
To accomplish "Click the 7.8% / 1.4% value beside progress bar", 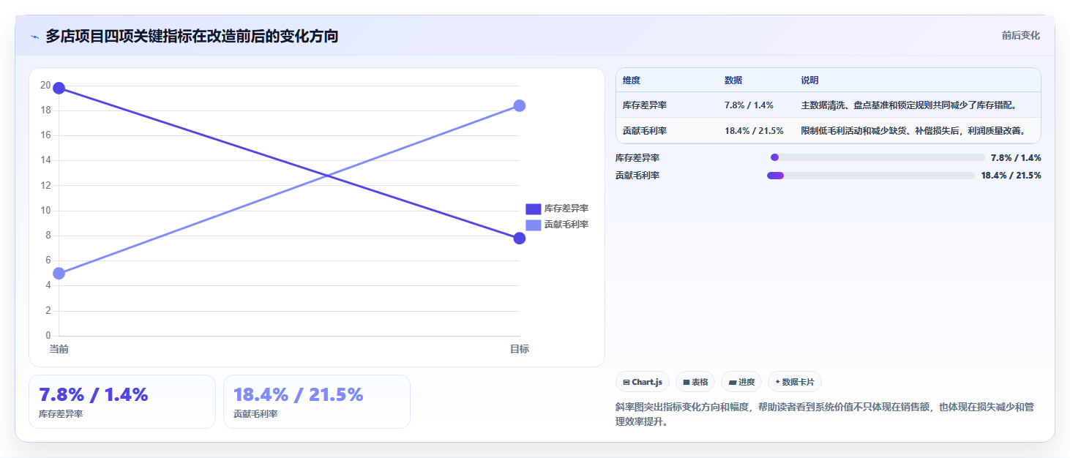I will pos(1016,157).
